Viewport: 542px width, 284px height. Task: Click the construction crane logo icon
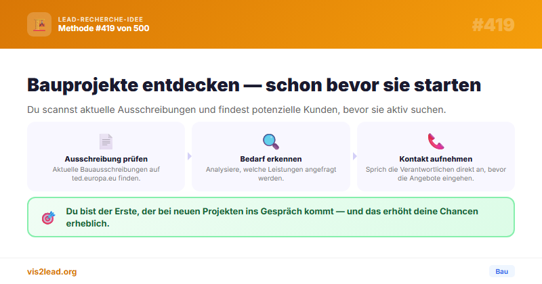[39, 24]
